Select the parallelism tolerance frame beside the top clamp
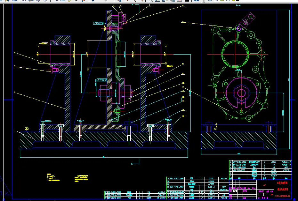The width and height of the screenshot is (298, 201). click(x=98, y=23)
